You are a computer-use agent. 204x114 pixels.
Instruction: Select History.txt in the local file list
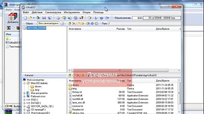pos(77,92)
